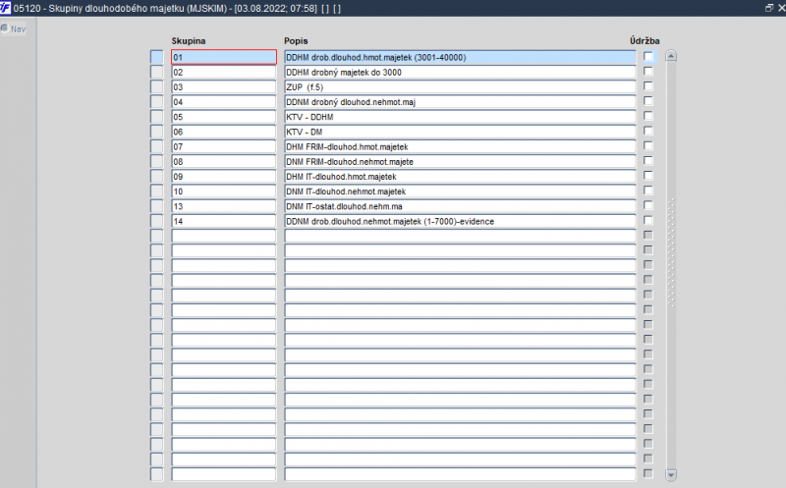Screen dimensions: 786x488
Task: Click Popis field 'DHM IT-dlouhod.hmot.majetek'
Action: tap(460, 177)
